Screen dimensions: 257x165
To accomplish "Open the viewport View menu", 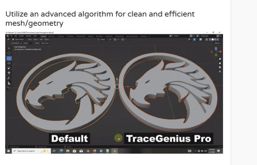I will pos(30,39).
